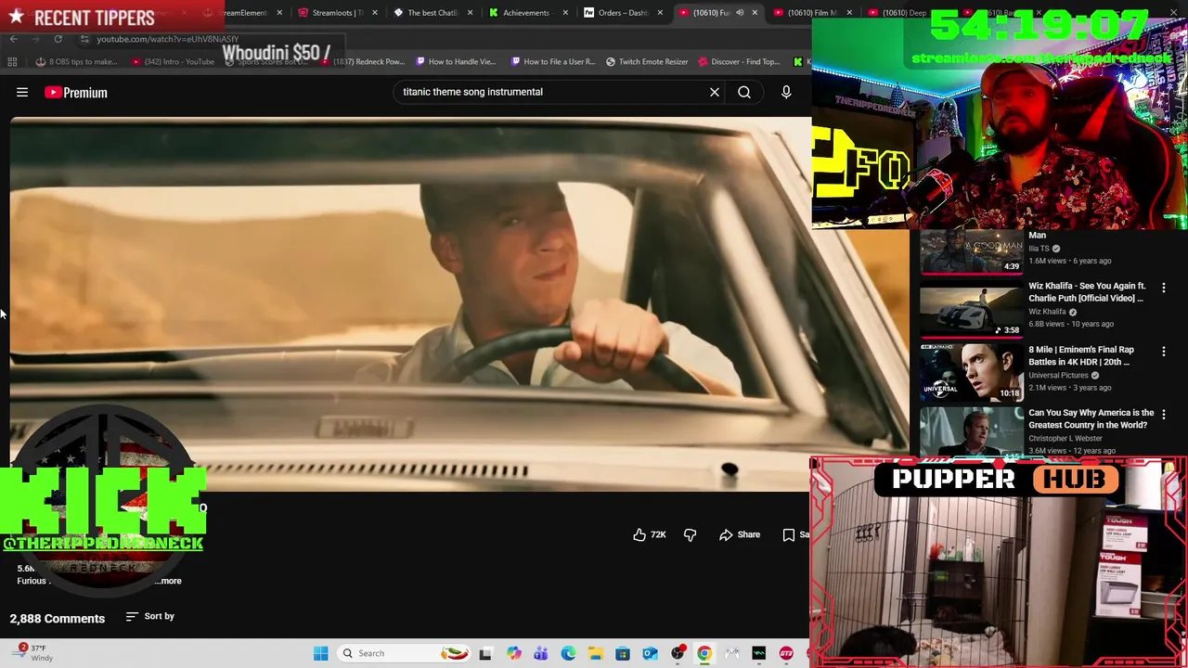Viewport: 1188px width, 668px height.
Task: Switch to Google Chrome on the taskbar
Action: tap(704, 653)
